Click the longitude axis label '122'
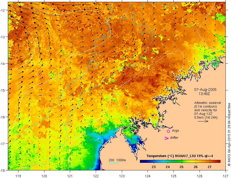This screenshot has height=178, width=231. 96,176
